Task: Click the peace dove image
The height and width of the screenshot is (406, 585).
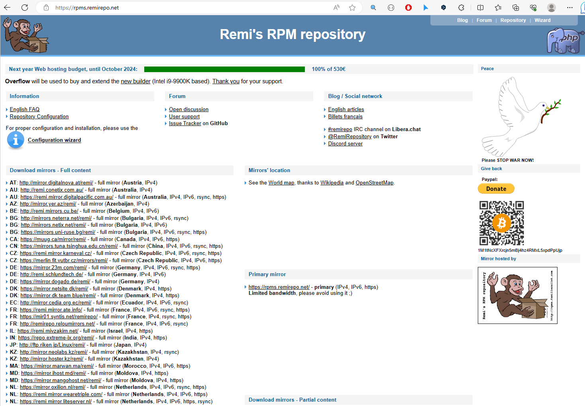Action: point(520,116)
